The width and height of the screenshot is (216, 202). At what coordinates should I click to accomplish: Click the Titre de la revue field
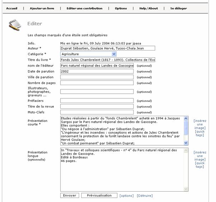click(97, 107)
